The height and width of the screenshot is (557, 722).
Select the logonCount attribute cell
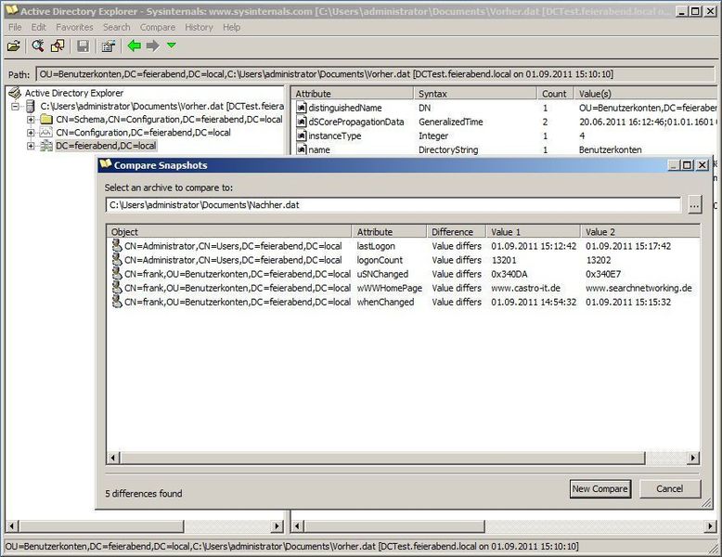click(380, 260)
